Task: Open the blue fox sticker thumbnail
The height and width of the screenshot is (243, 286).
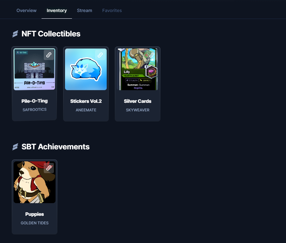Action: pos(86,69)
